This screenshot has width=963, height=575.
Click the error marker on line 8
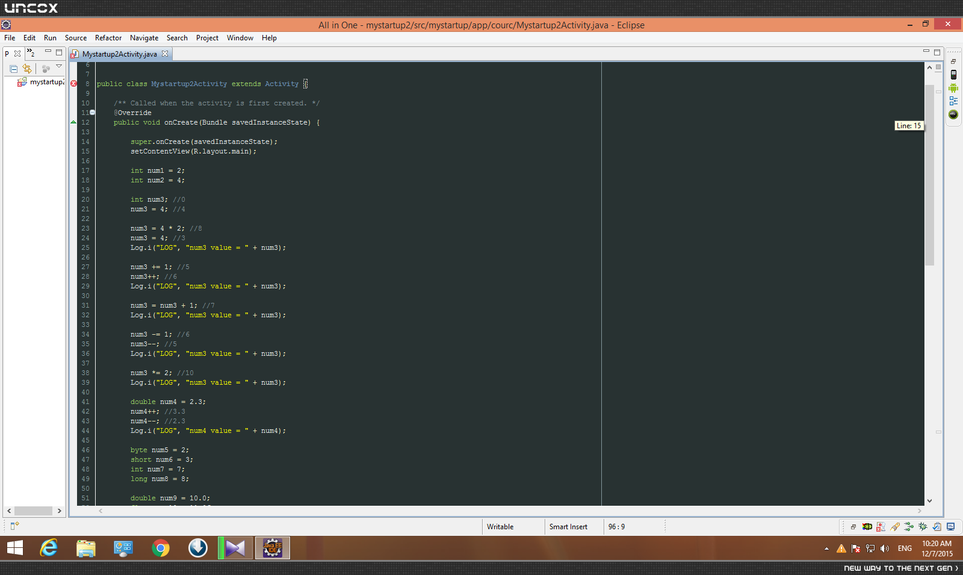[73, 84]
